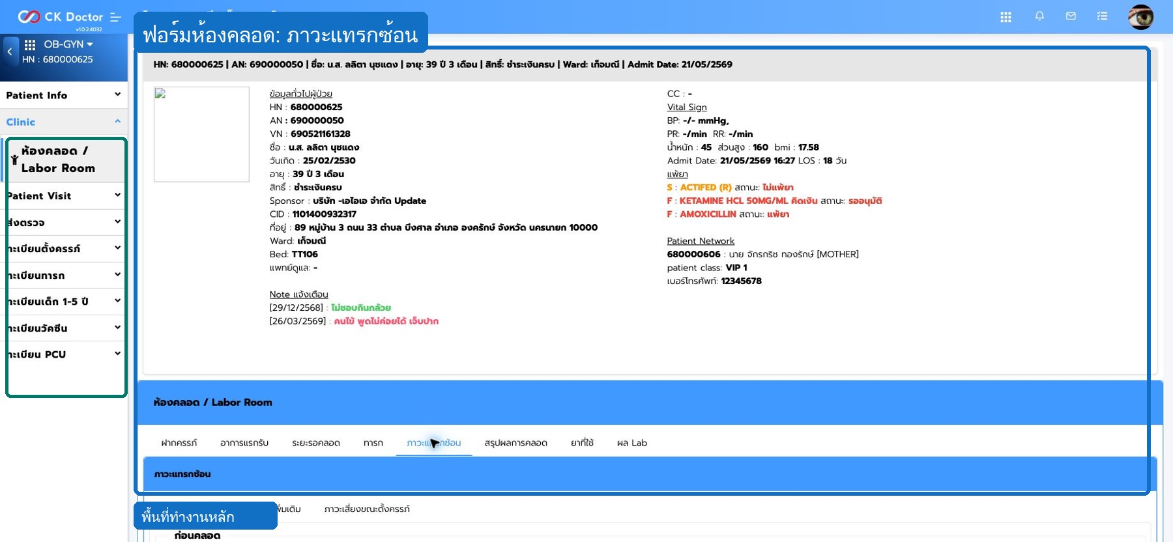Click the CK Doctor logo
1173x542 pixels.
(x=60, y=17)
